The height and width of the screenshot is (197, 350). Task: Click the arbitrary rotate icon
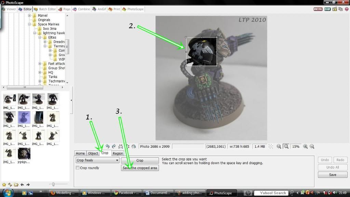coord(134,146)
